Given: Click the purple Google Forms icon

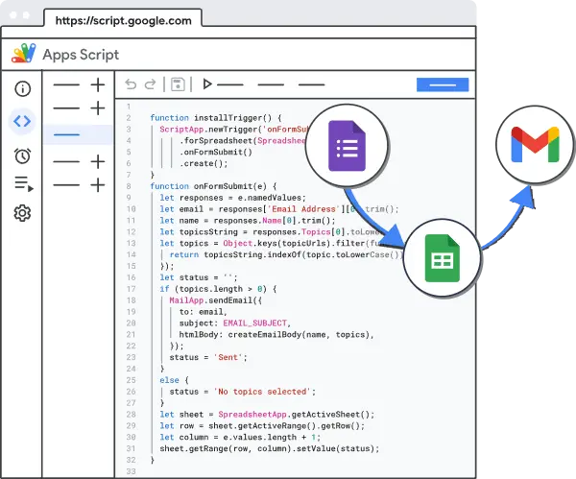Looking at the screenshot, I should click(x=347, y=146).
